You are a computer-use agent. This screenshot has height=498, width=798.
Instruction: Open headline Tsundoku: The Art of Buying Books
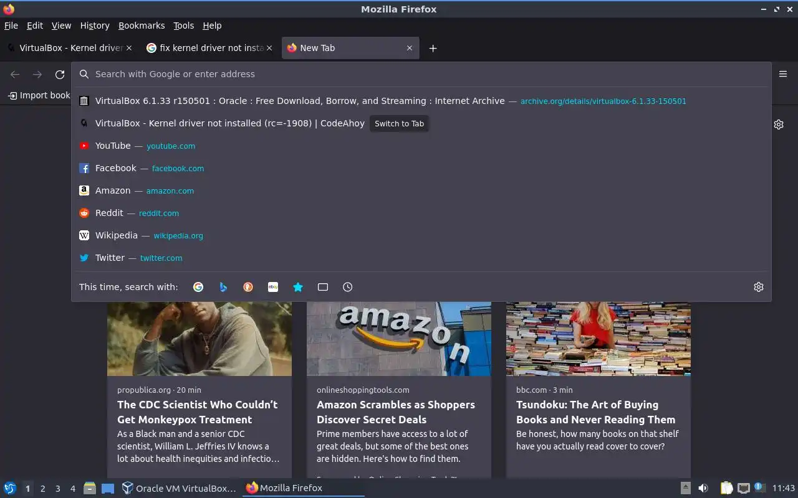point(595,412)
